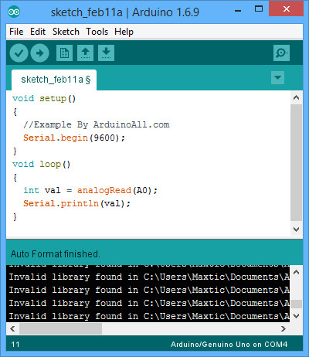
Task: Click 'Auto Format finished.' status message
Action: [56, 254]
